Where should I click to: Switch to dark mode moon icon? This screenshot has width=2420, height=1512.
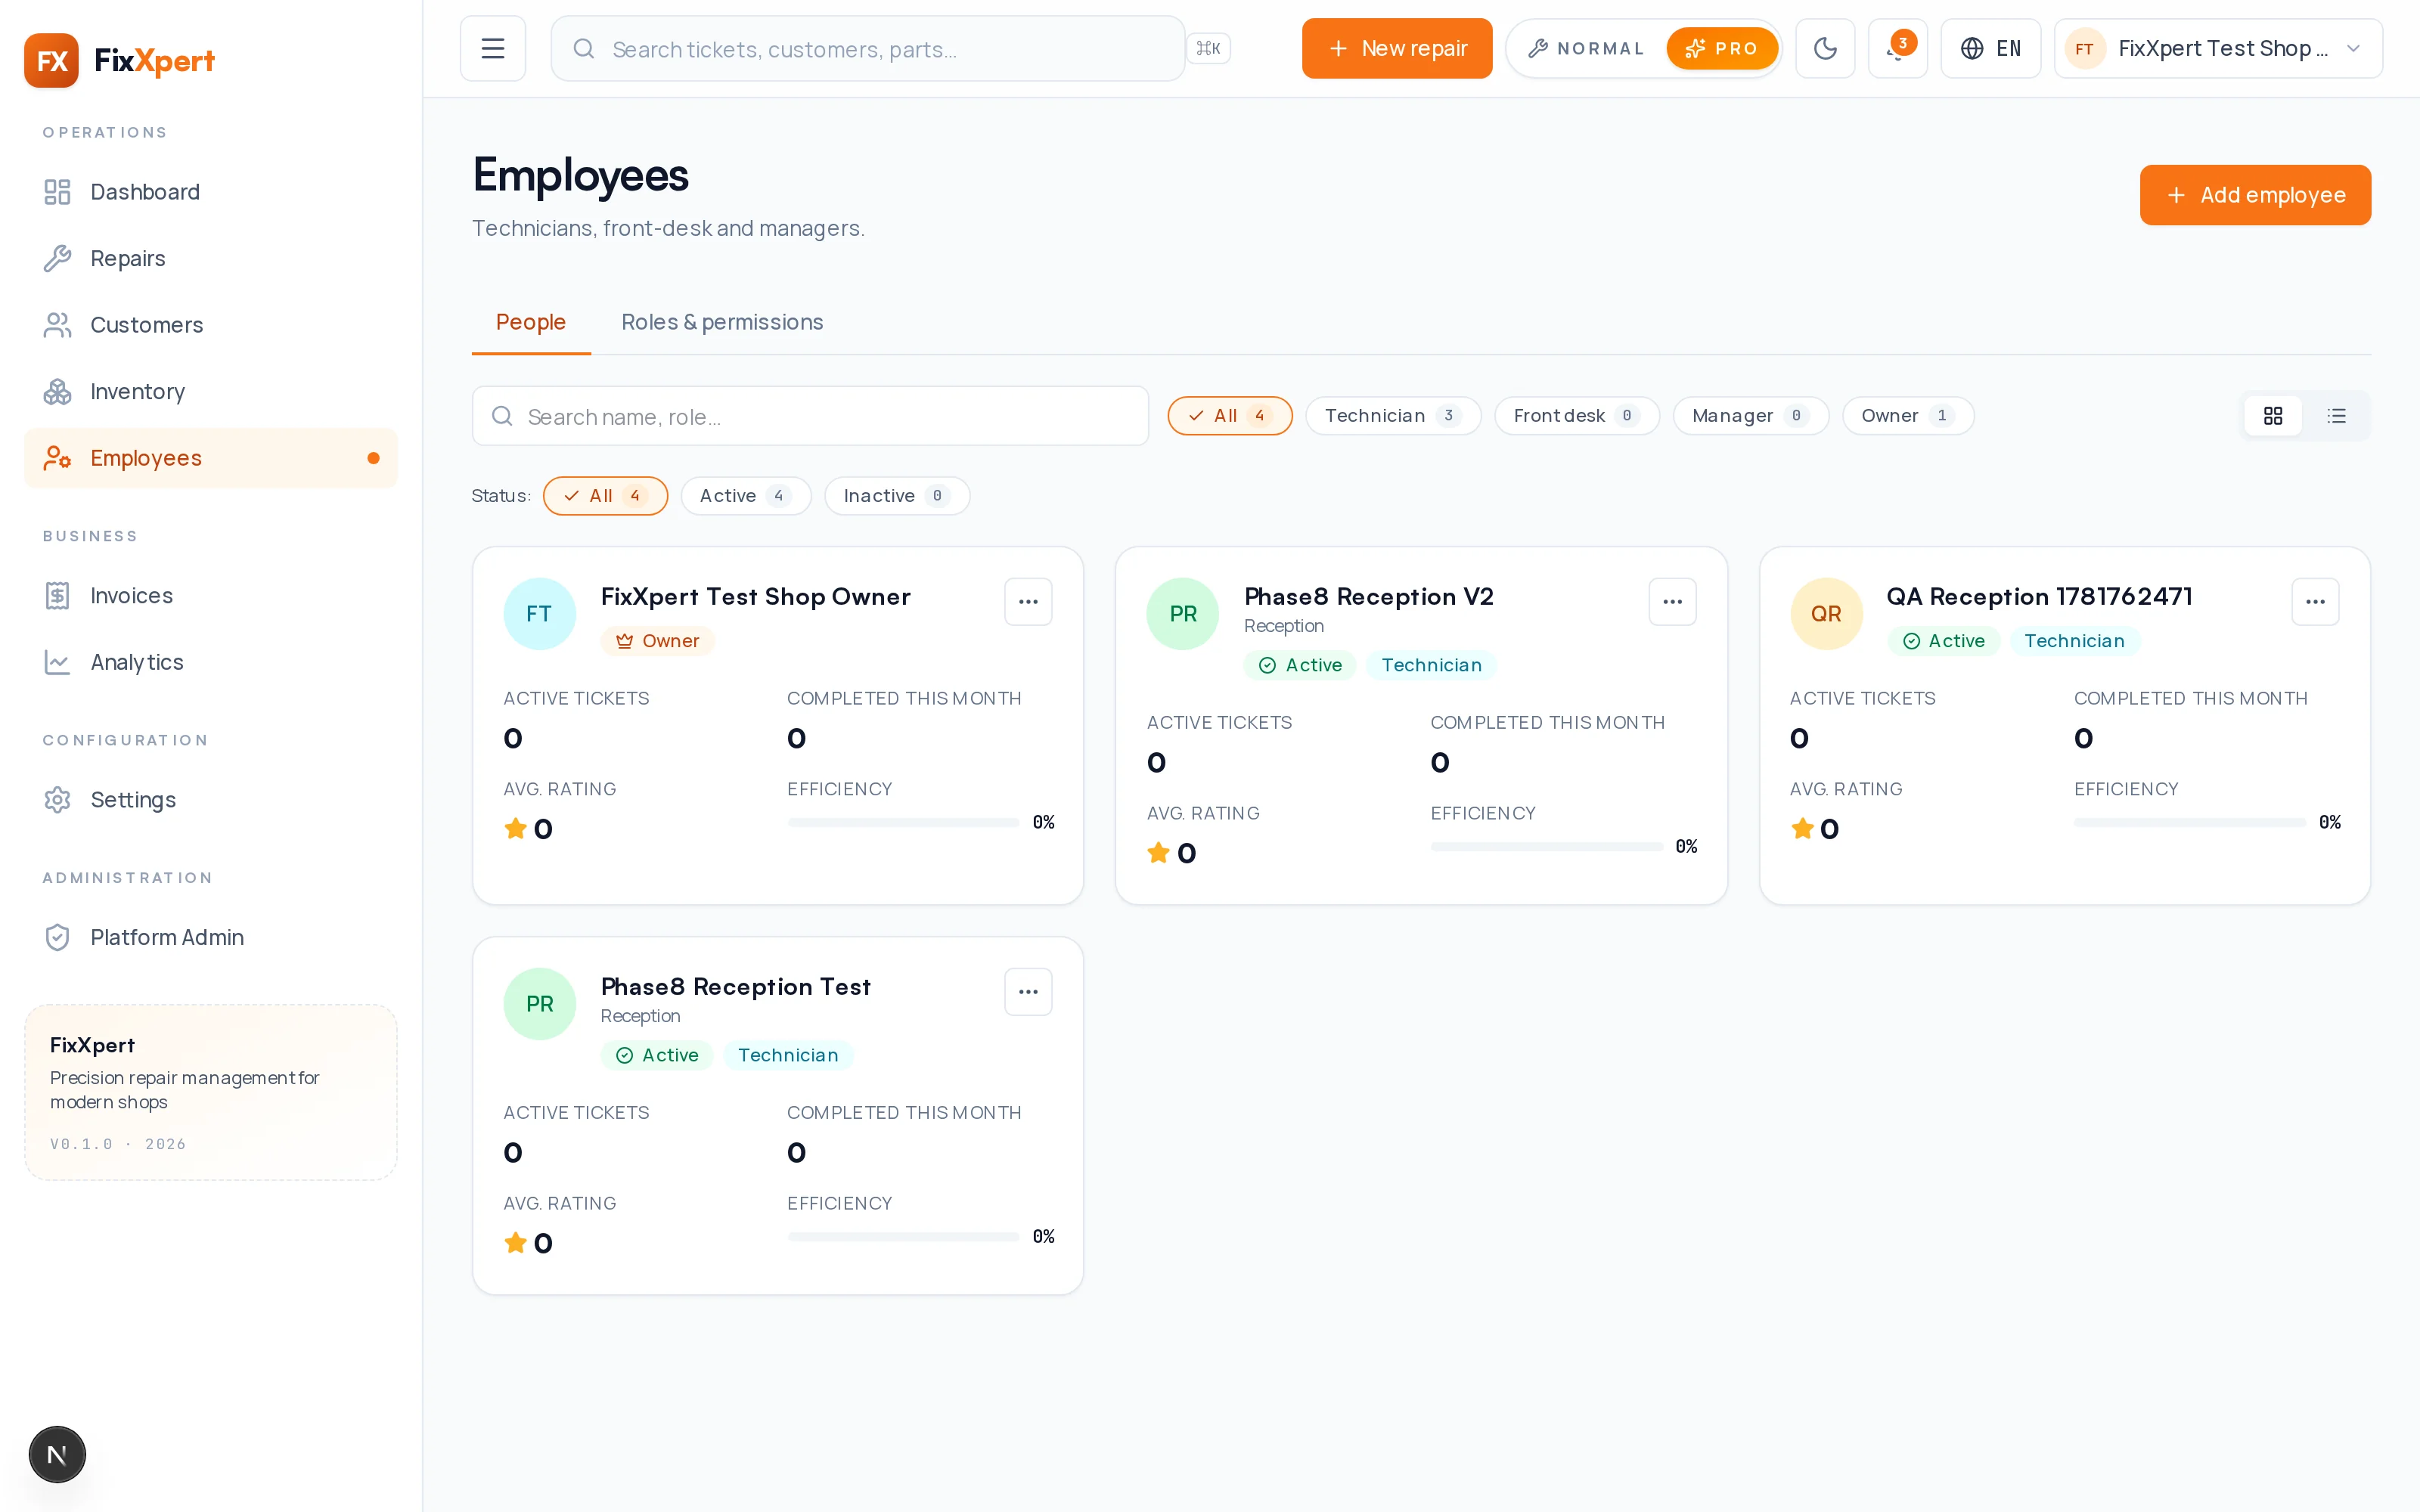(x=1825, y=48)
